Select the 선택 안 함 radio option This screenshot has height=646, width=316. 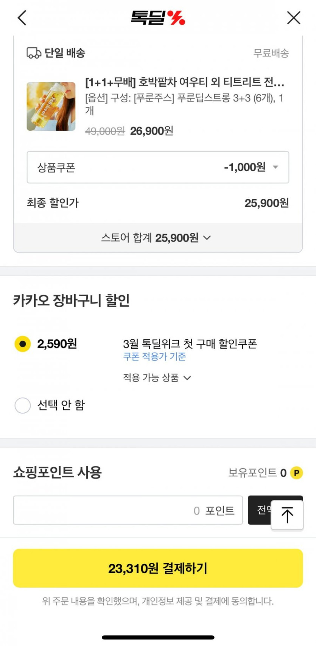pyautogui.click(x=23, y=405)
